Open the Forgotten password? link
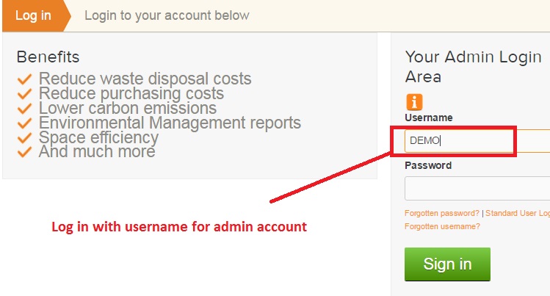Viewport: 550px width, 296px height. pos(441,213)
